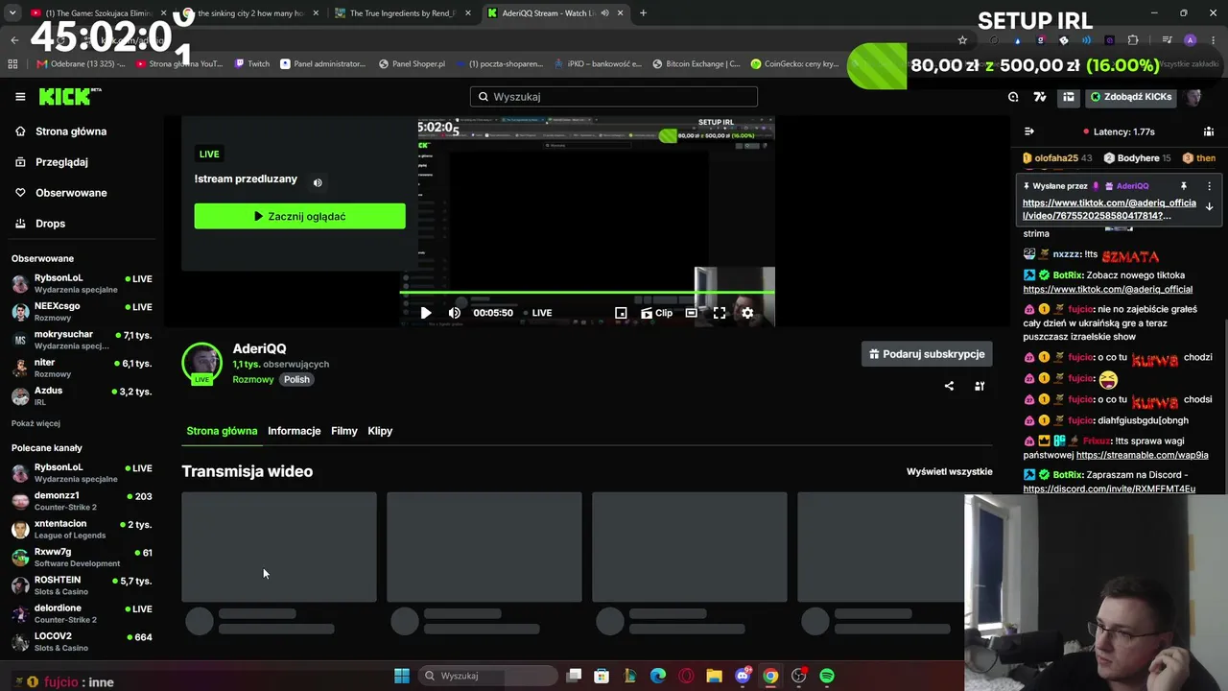Open recommended channel demonzz1
This screenshot has width=1228, height=691.
click(x=82, y=501)
